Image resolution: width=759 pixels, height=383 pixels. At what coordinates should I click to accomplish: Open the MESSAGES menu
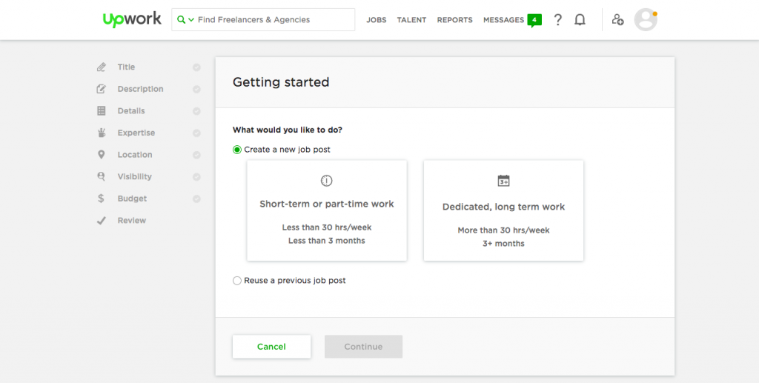tap(503, 20)
